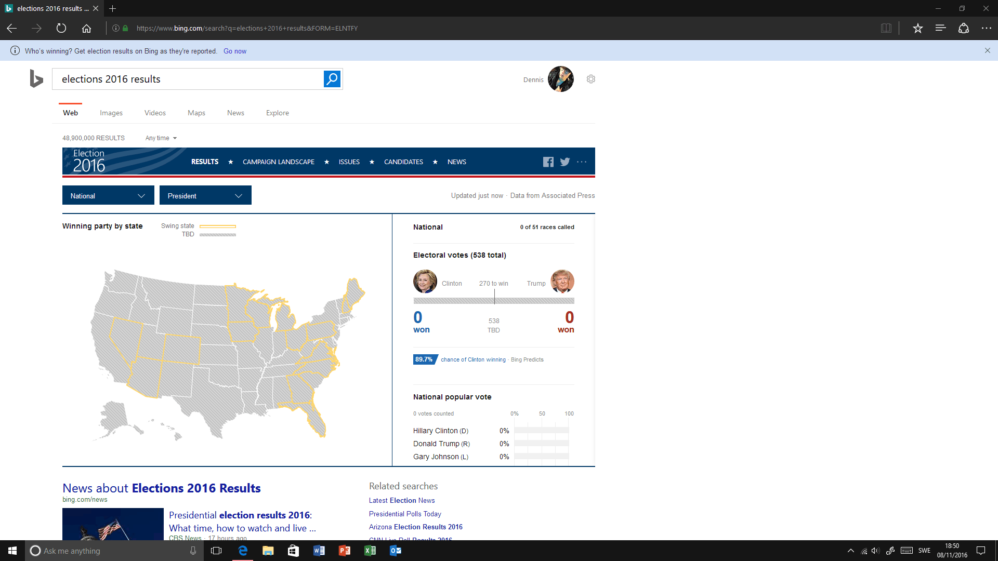This screenshot has width=998, height=561.
Task: Click Cortana microphone icon
Action: tap(193, 551)
